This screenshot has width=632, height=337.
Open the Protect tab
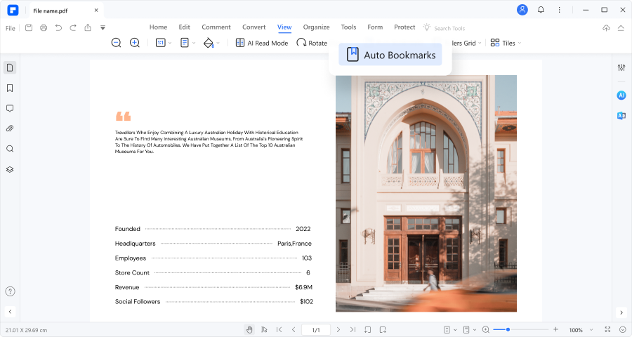(x=404, y=27)
